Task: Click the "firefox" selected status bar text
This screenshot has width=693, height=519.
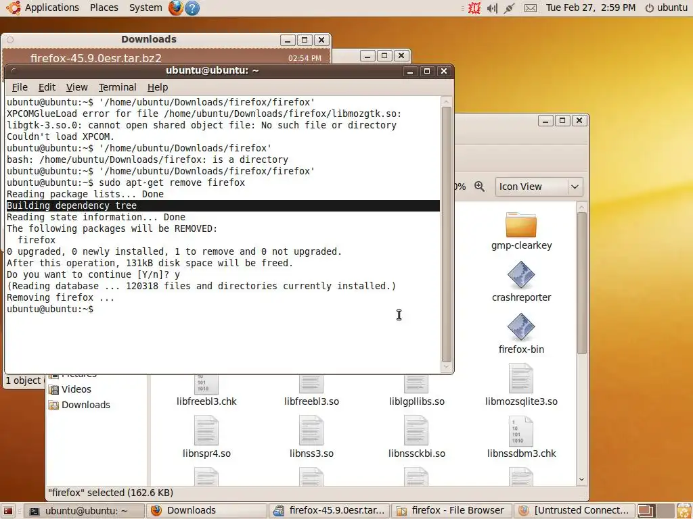Action: (110, 493)
